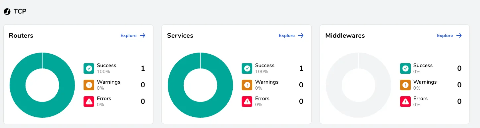The height and width of the screenshot is (128, 480).
Task: Click the Services Success checkmark icon
Action: (x=247, y=68)
